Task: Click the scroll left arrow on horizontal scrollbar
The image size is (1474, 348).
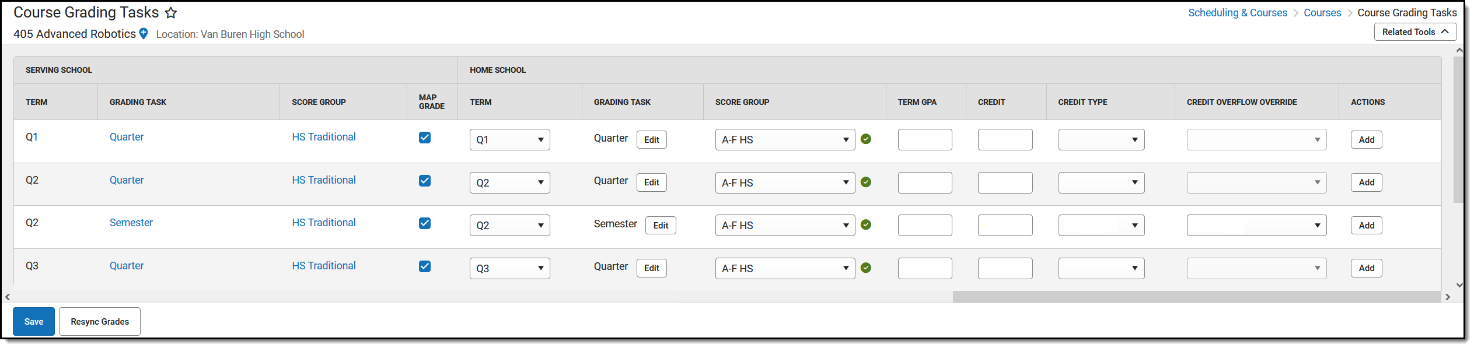Action: pos(8,297)
